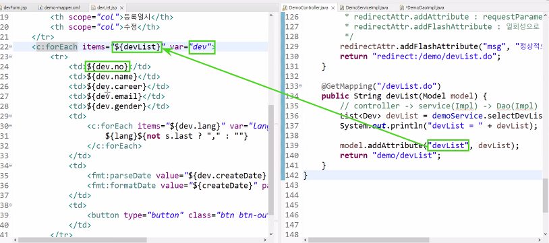Click the controller -> service(Impl) comment
Viewport: 549px width, 243px height.
[438, 106]
